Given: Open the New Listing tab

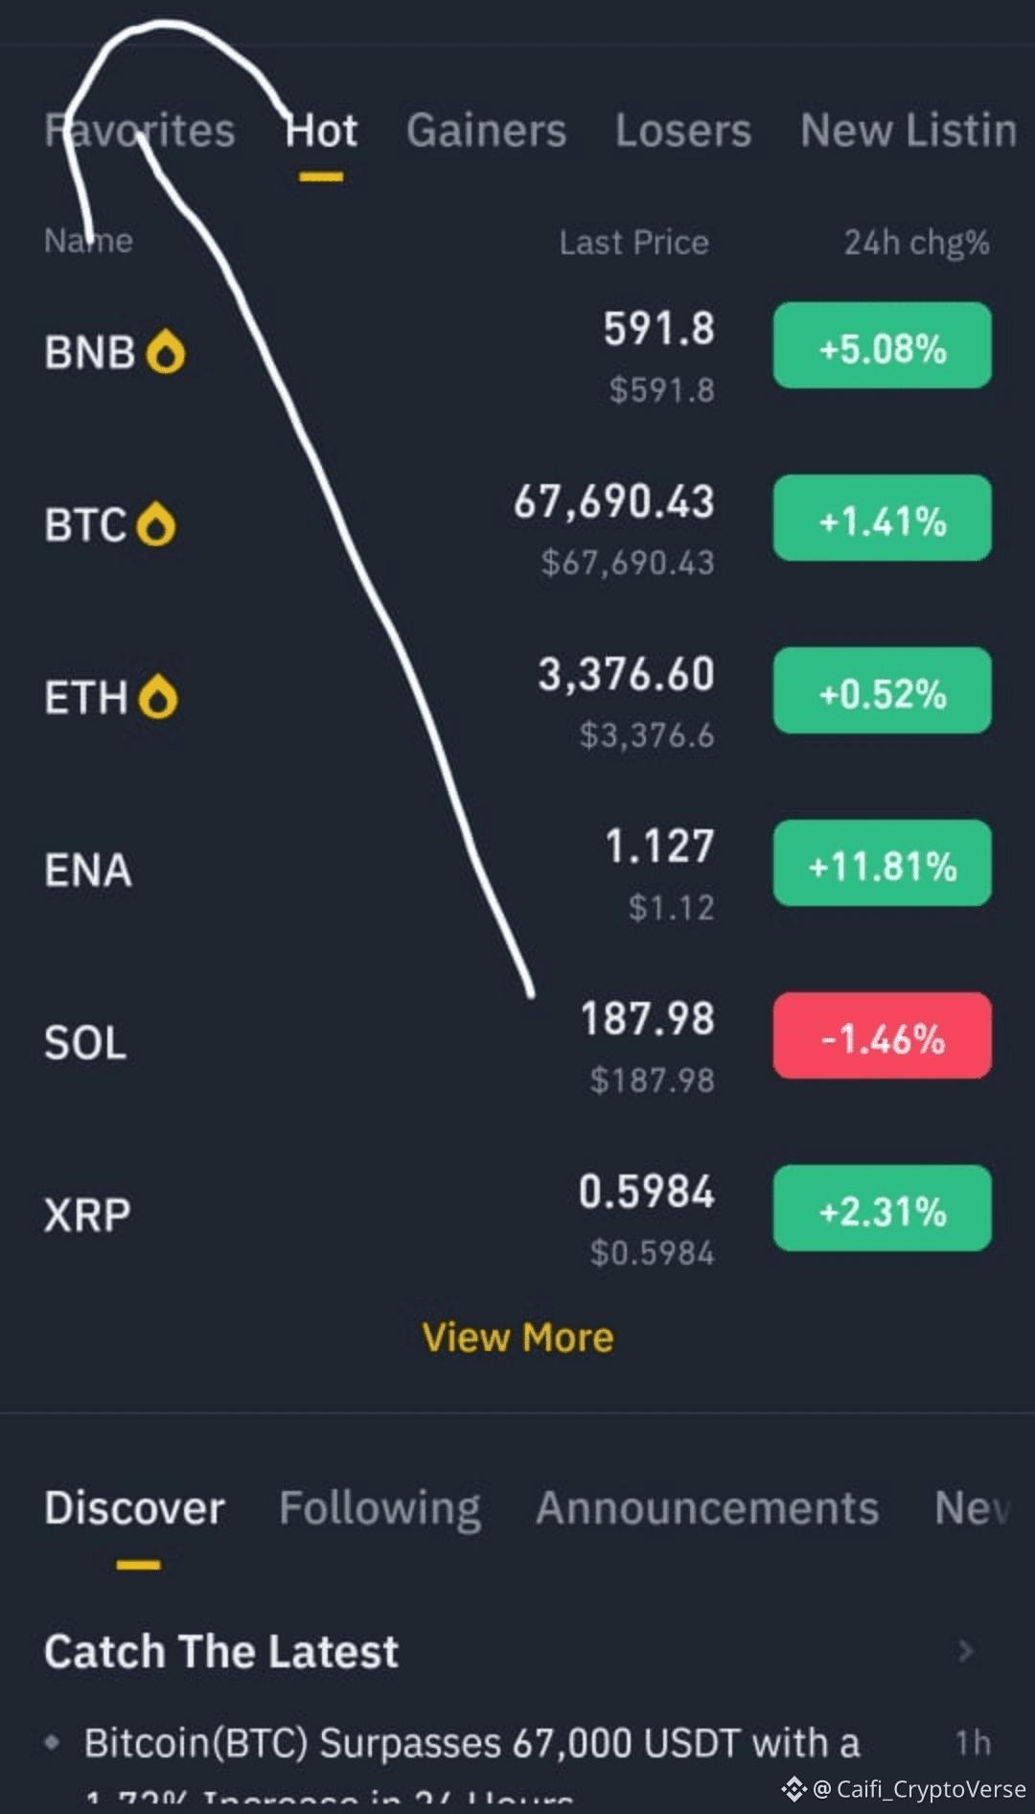Looking at the screenshot, I should tap(908, 130).
